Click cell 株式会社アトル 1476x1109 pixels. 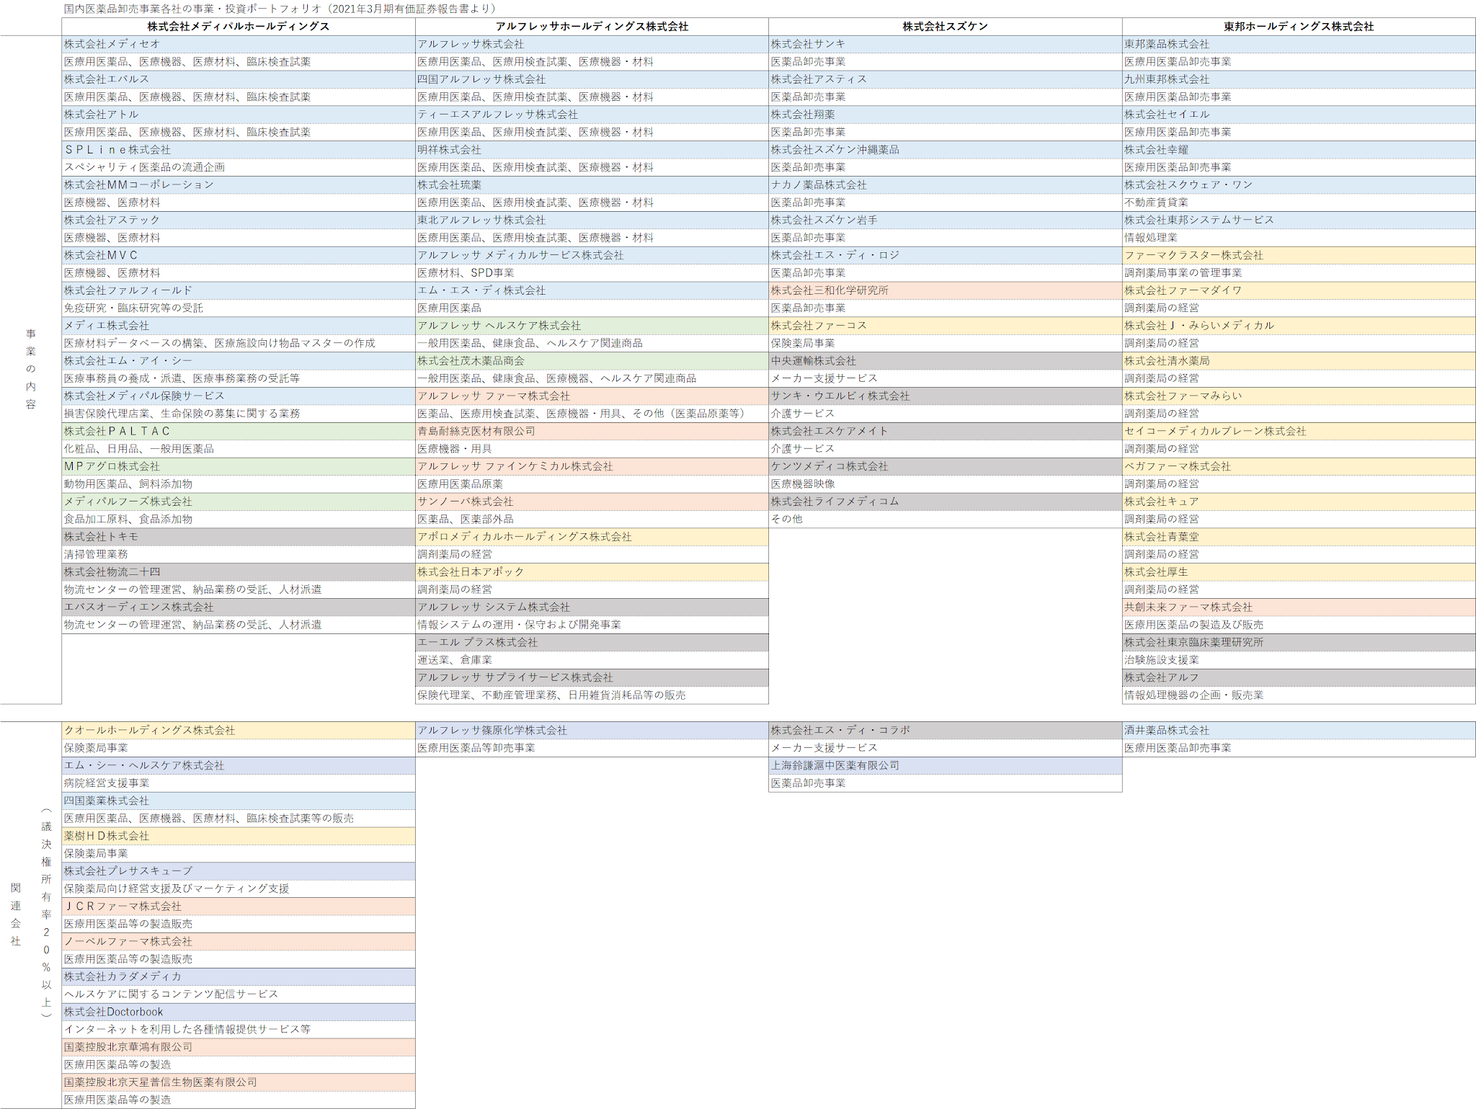tap(239, 115)
